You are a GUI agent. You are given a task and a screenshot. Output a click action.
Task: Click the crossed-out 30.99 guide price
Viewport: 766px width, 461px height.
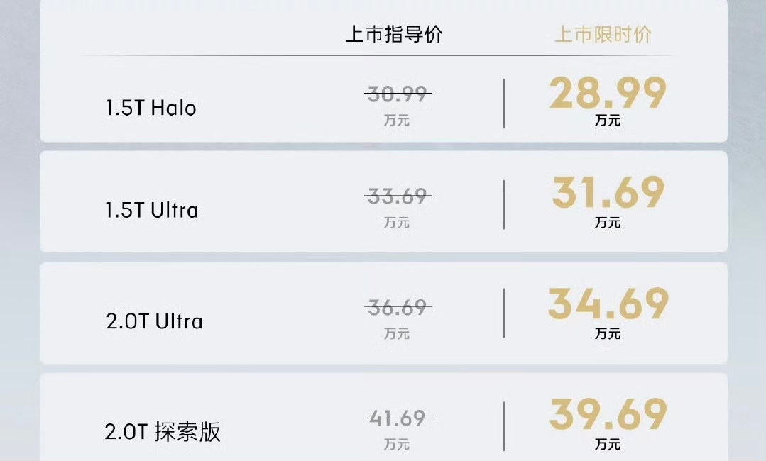(x=398, y=94)
